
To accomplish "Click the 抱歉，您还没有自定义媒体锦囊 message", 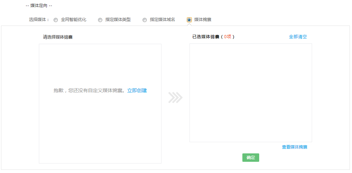I will click(x=89, y=90).
